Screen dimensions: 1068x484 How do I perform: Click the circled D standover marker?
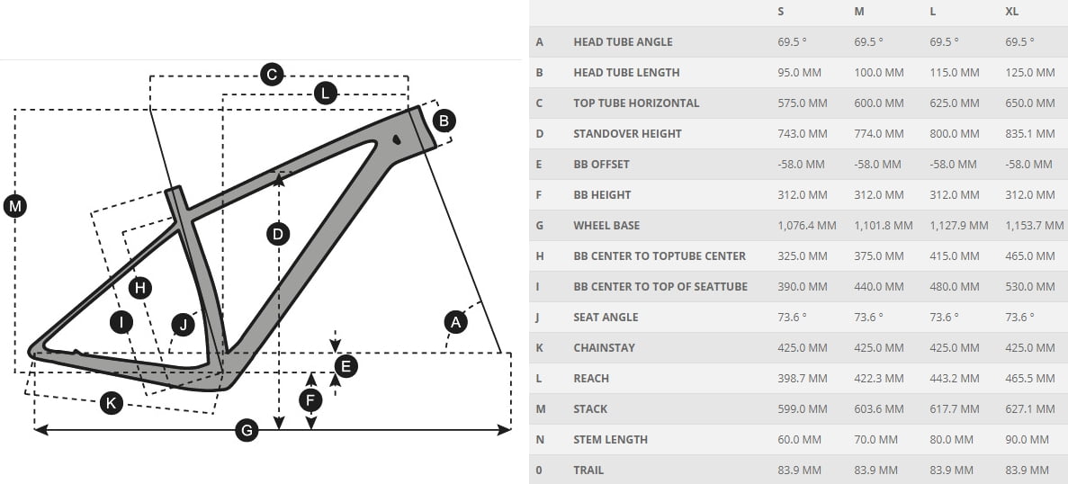(x=278, y=235)
